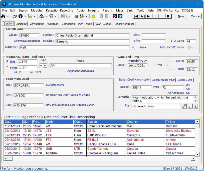Click the binoculars search icon in toolbar

coord(3,16)
